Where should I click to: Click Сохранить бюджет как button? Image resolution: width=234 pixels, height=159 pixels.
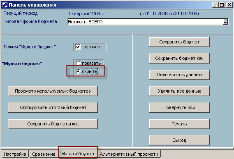pos(179,58)
